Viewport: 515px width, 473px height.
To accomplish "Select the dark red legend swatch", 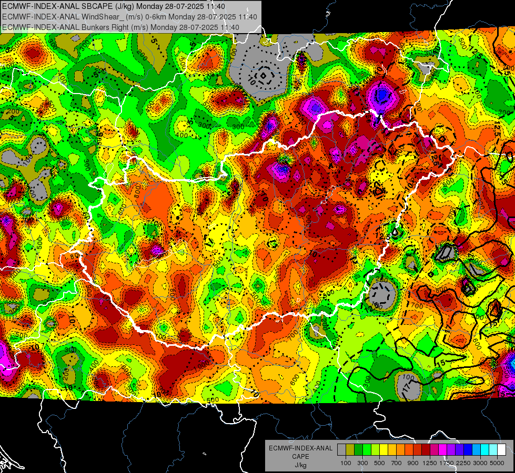I will 426,450.
